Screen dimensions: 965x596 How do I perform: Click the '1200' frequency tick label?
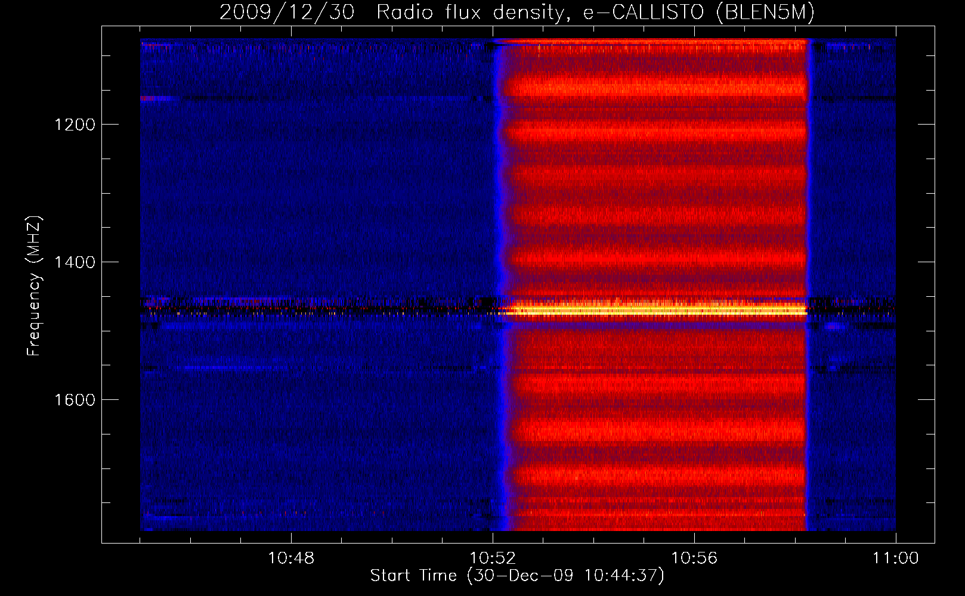pyautogui.click(x=75, y=125)
